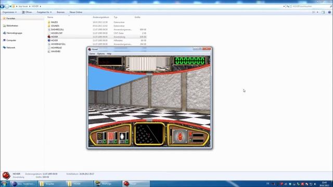
Task: Open the Help menu in Hover
Action: pyautogui.click(x=109, y=54)
